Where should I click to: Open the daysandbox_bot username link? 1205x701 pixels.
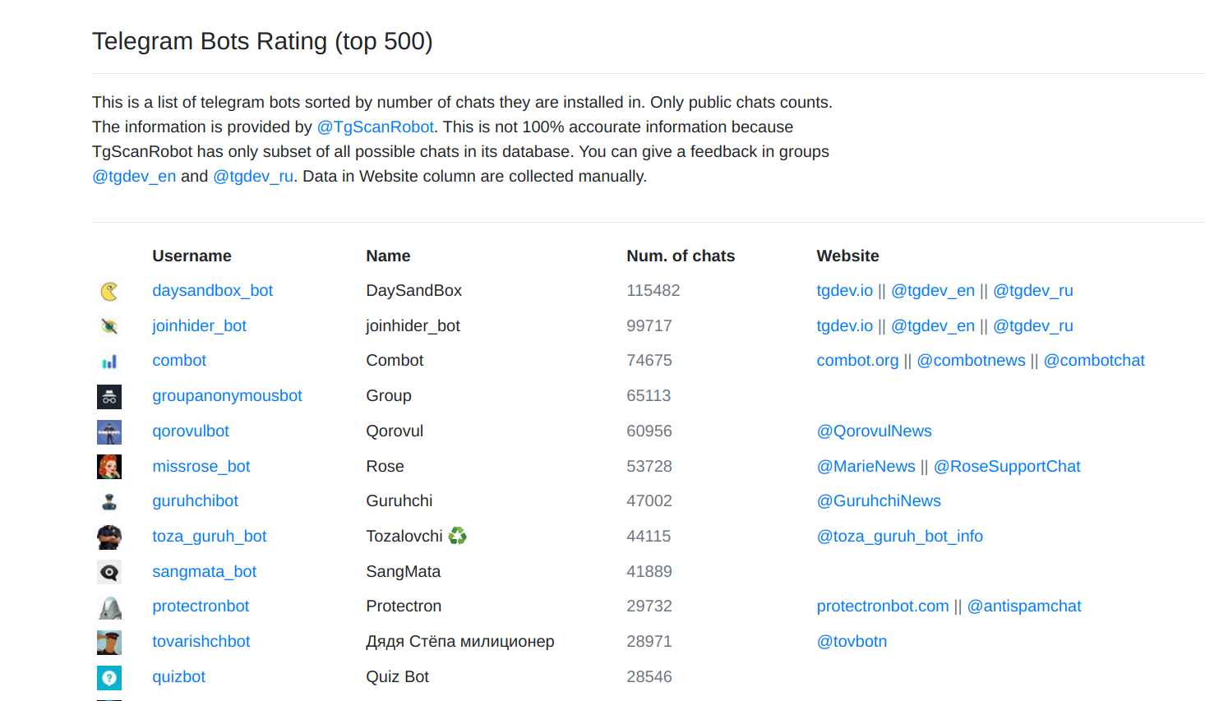212,290
